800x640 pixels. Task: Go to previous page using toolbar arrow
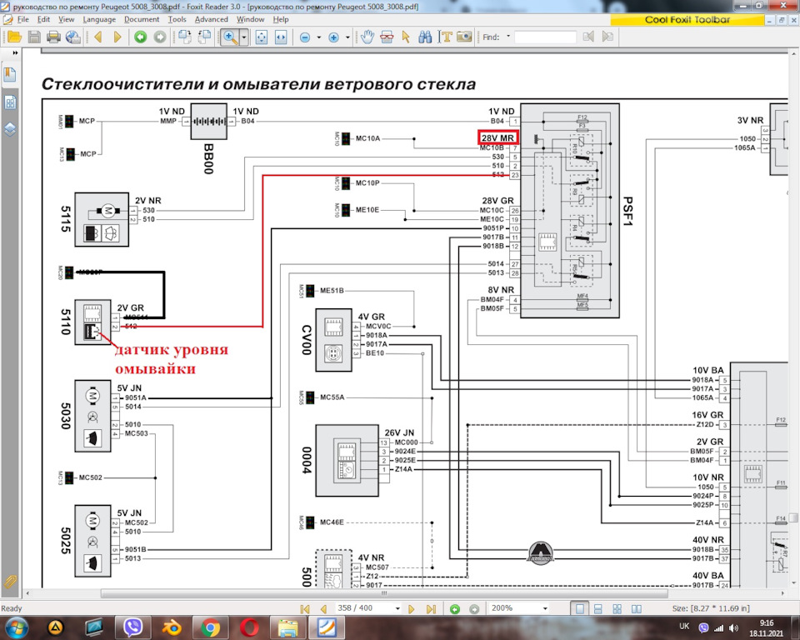[98, 37]
